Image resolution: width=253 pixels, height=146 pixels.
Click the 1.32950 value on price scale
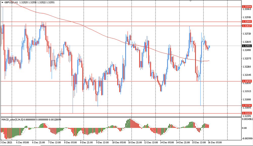(x=246, y=17)
